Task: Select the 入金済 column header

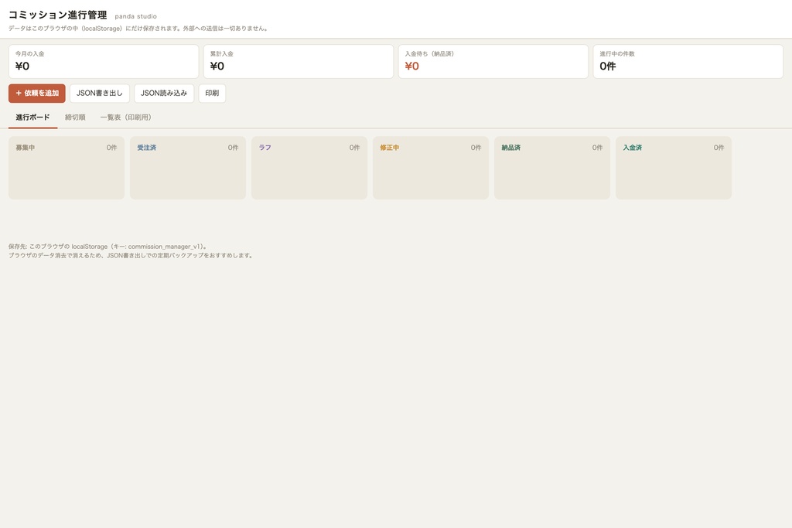Action: [x=633, y=148]
